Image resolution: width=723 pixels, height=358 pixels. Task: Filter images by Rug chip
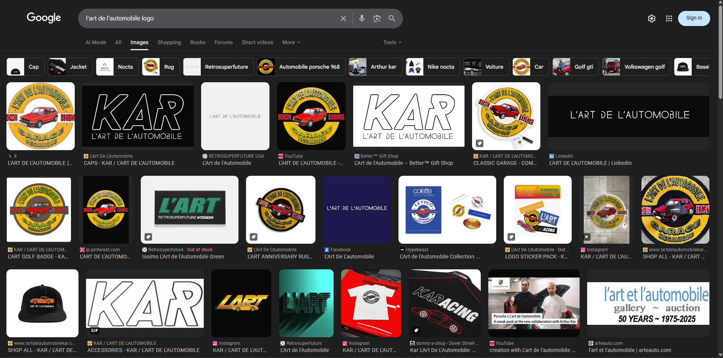click(161, 67)
